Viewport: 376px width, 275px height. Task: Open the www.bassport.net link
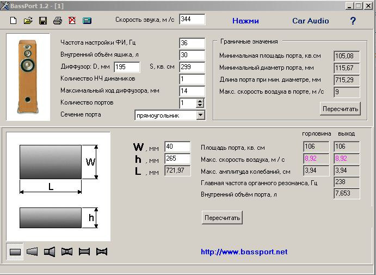244,252
